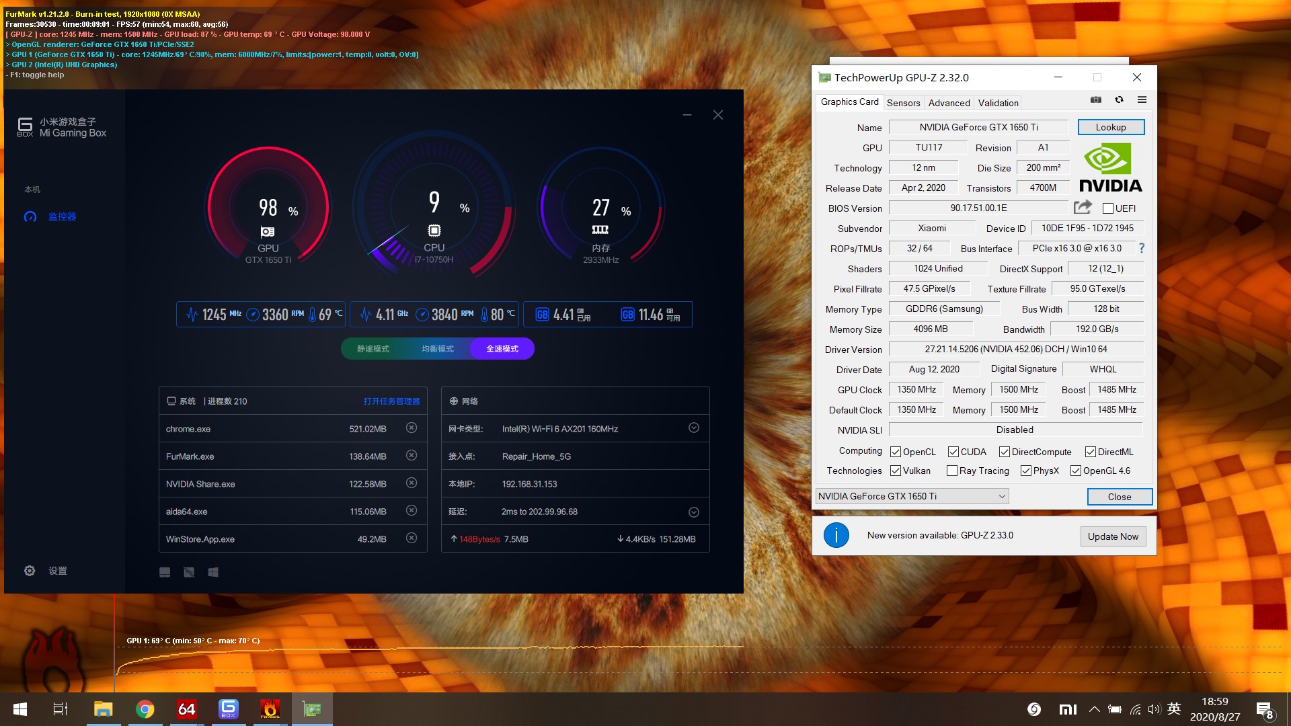Click the Lookup button
The image size is (1291, 726).
point(1110,127)
